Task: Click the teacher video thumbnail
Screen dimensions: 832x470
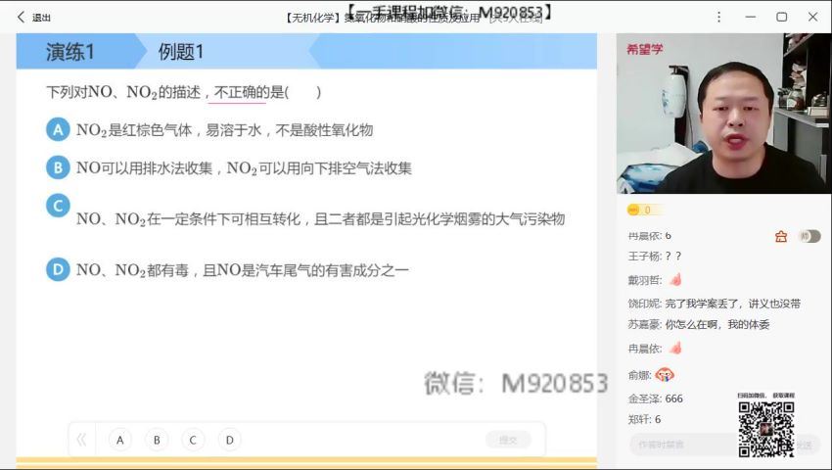Action: [x=723, y=114]
